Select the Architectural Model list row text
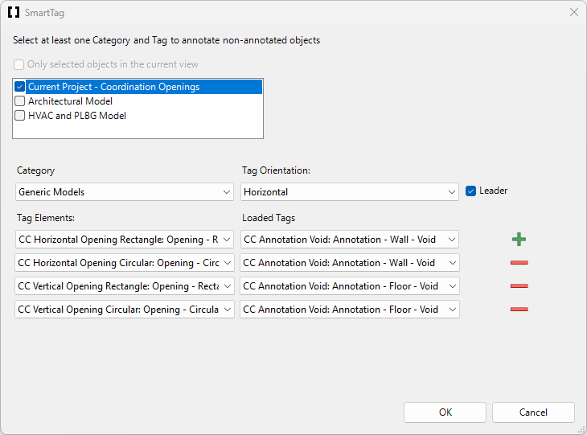Image resolution: width=587 pixels, height=435 pixels. [71, 101]
